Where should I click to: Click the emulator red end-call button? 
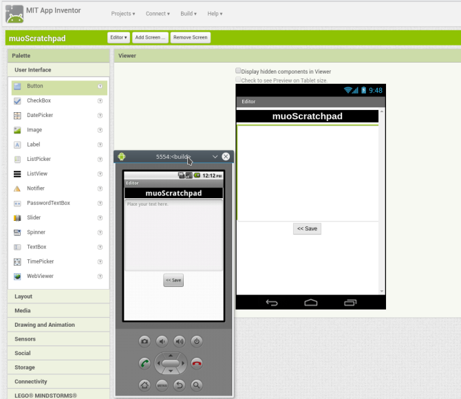click(x=197, y=363)
